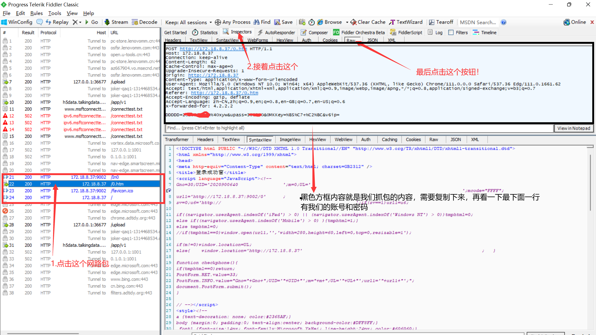Screen dimensions: 596x335
Task: Open the FiddlerScript tab
Action: click(x=406, y=32)
